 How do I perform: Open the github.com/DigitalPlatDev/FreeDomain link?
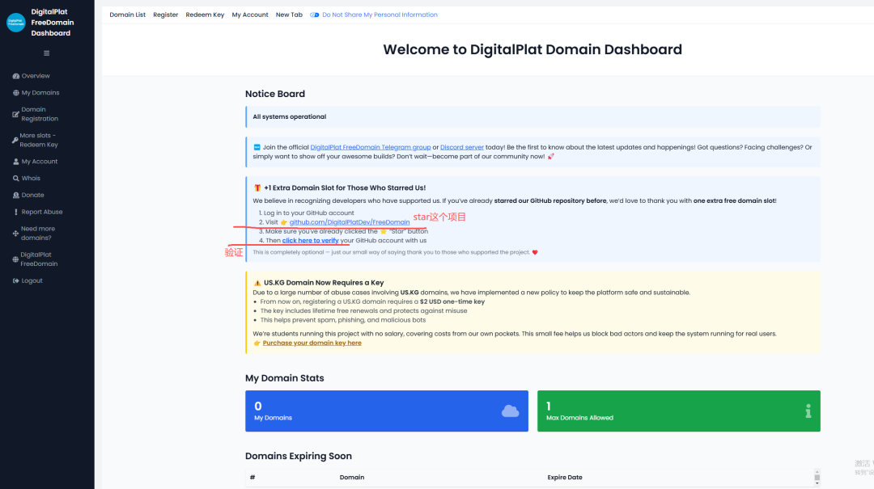[350, 222]
